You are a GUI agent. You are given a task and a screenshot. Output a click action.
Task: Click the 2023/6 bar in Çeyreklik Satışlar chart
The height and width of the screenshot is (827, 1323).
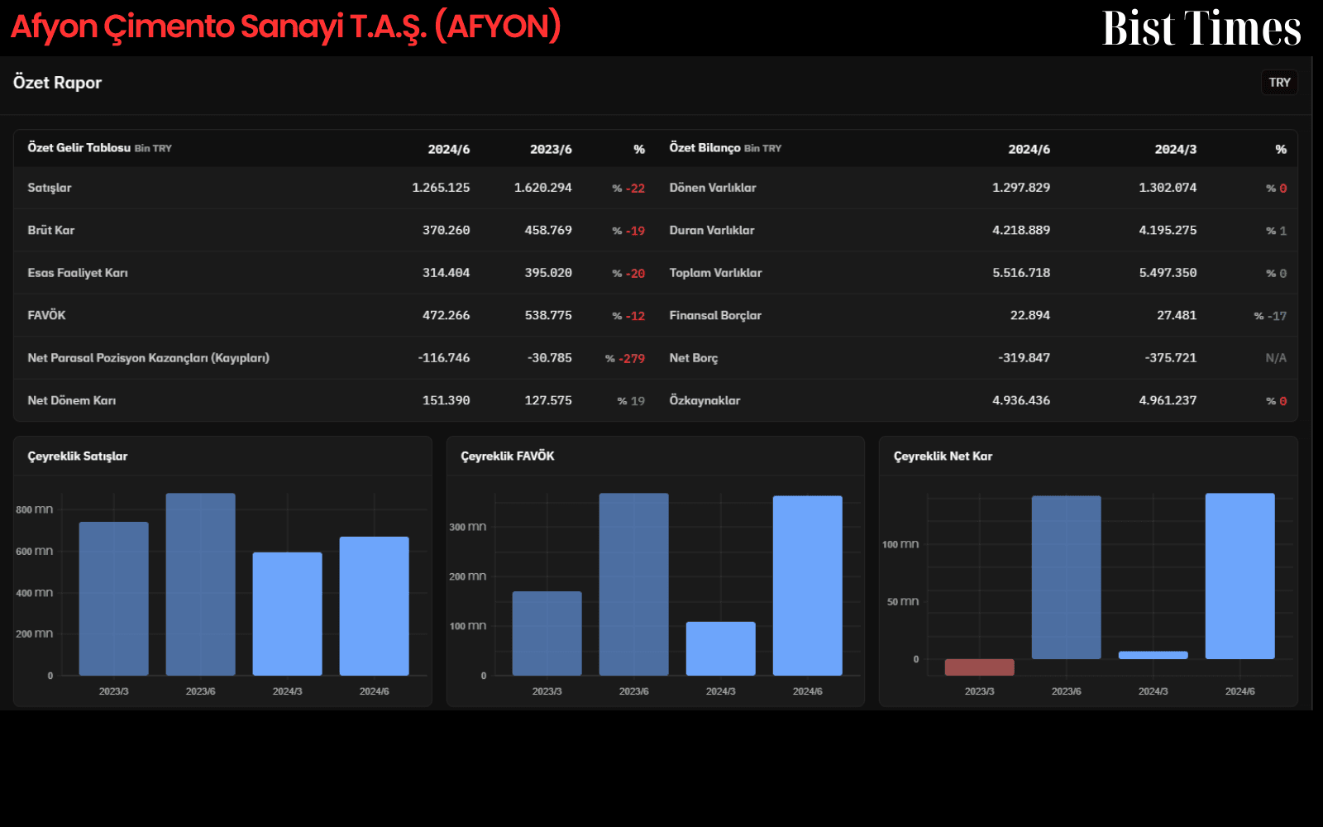click(x=200, y=585)
